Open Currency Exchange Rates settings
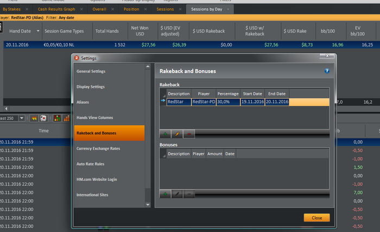 pyautogui.click(x=110, y=148)
